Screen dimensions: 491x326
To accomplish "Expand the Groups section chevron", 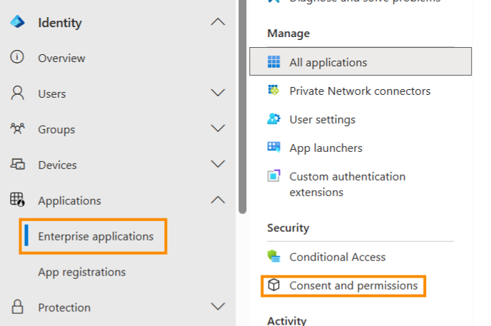I will 218,129.
